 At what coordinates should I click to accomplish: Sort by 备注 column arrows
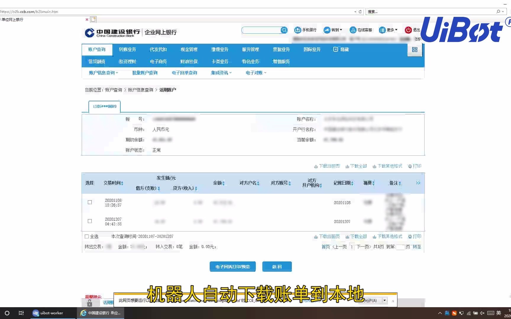pos(400,183)
